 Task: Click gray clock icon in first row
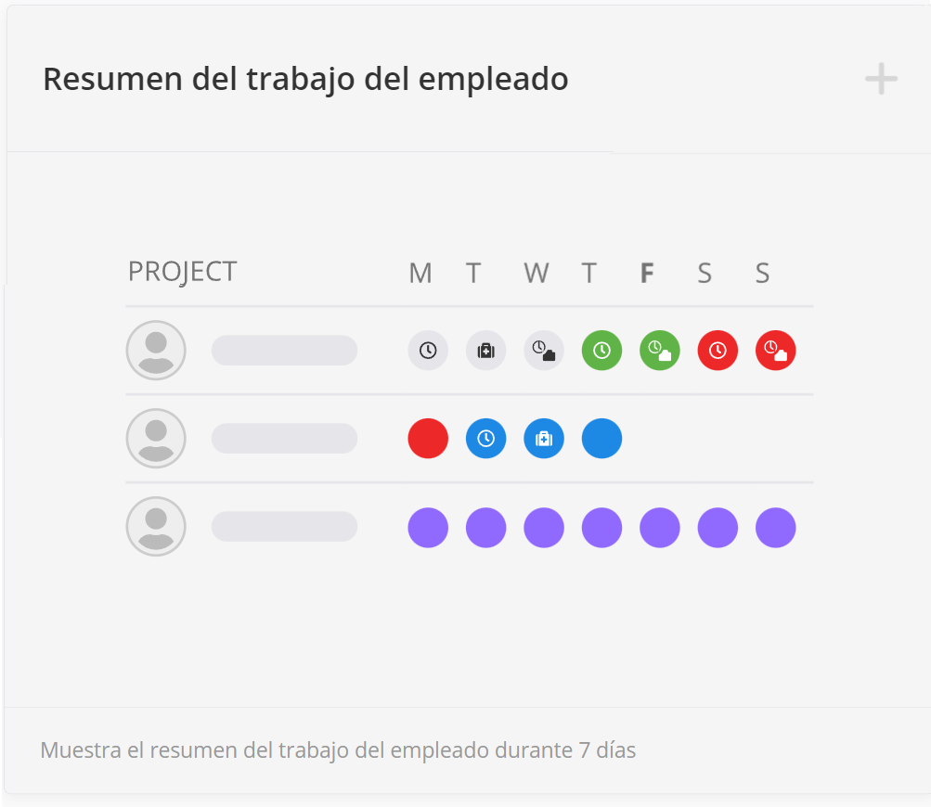point(428,351)
